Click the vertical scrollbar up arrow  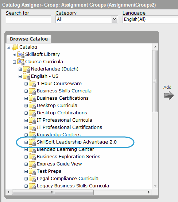point(155,47)
